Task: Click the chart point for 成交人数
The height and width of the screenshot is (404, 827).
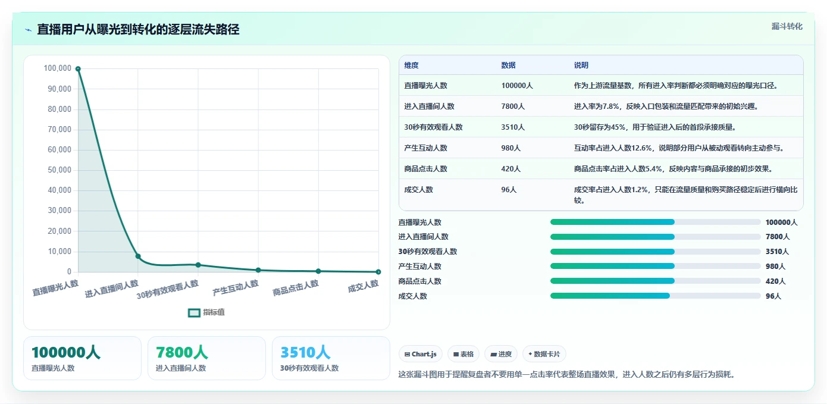Action: point(378,272)
